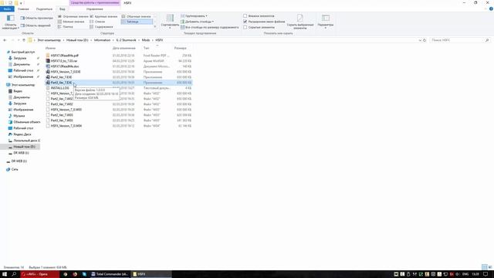Open the Группировать dropdown
Image resolution: width=494 pixels, height=278 pixels.
pyautogui.click(x=194, y=15)
